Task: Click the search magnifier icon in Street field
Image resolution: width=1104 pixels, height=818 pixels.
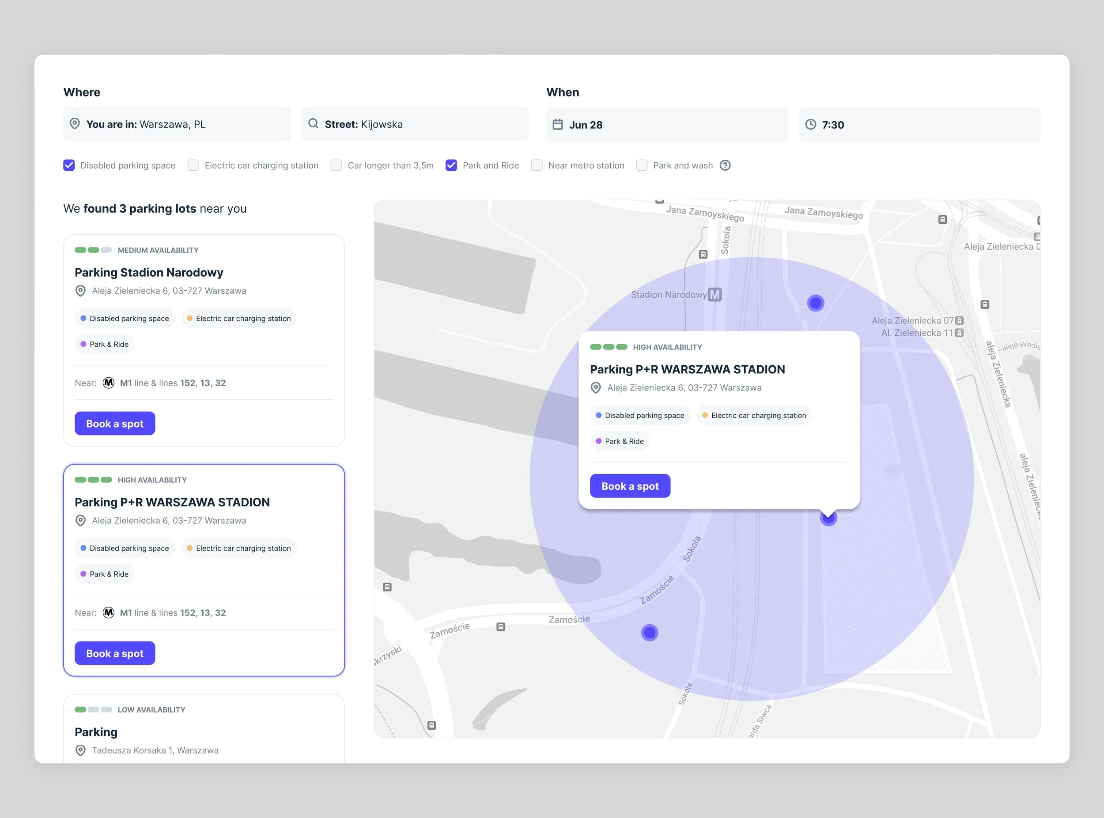Action: tap(313, 123)
